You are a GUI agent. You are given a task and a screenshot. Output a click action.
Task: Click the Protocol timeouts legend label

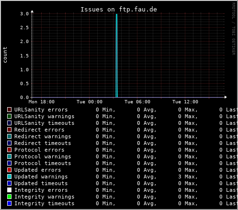tap(43, 163)
